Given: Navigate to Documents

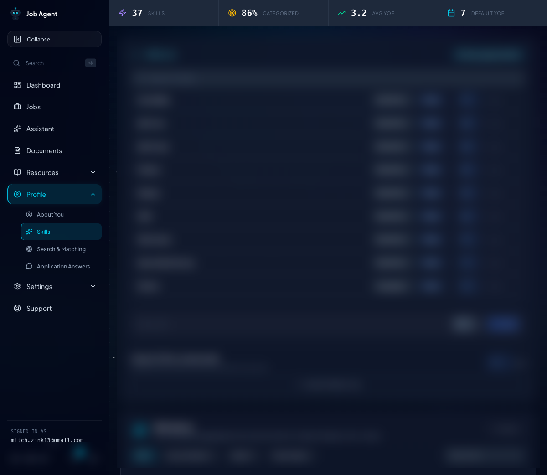Looking at the screenshot, I should [54, 150].
